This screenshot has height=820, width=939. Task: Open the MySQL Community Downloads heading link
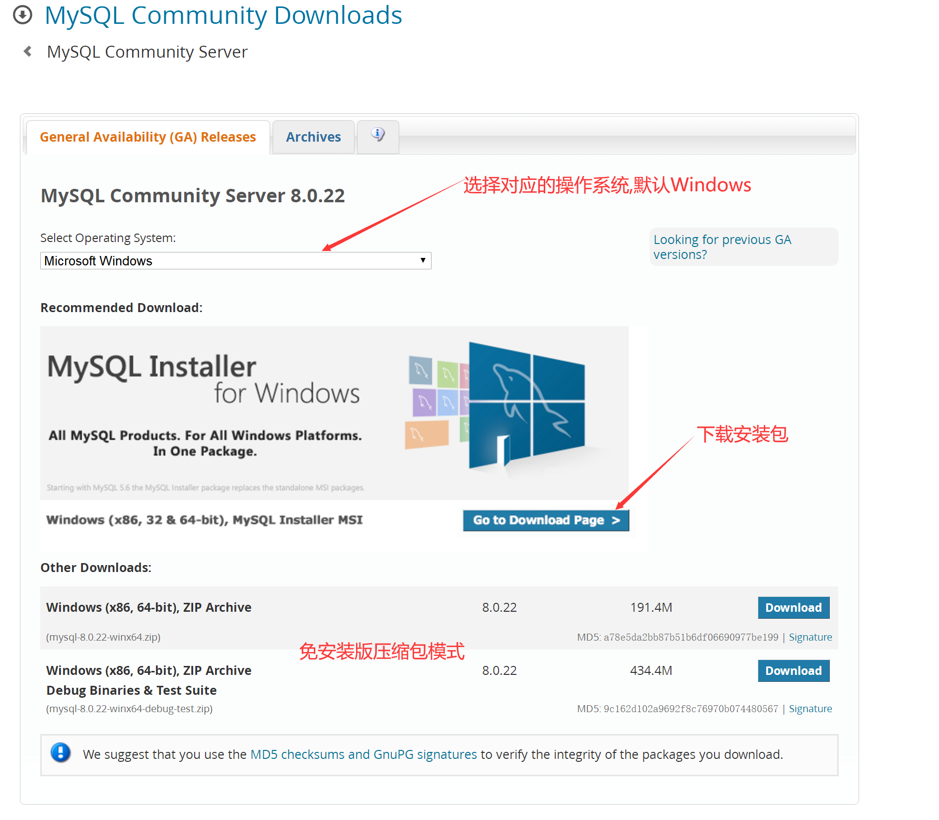[223, 15]
